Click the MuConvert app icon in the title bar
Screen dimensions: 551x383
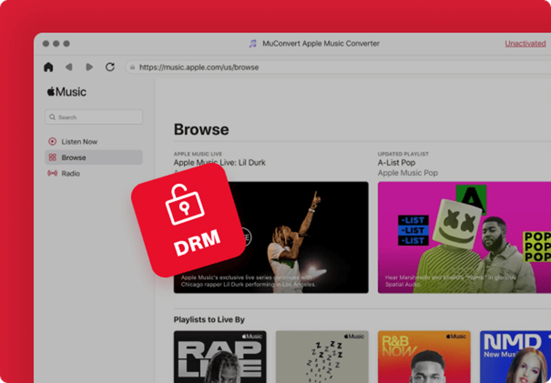[x=252, y=44]
